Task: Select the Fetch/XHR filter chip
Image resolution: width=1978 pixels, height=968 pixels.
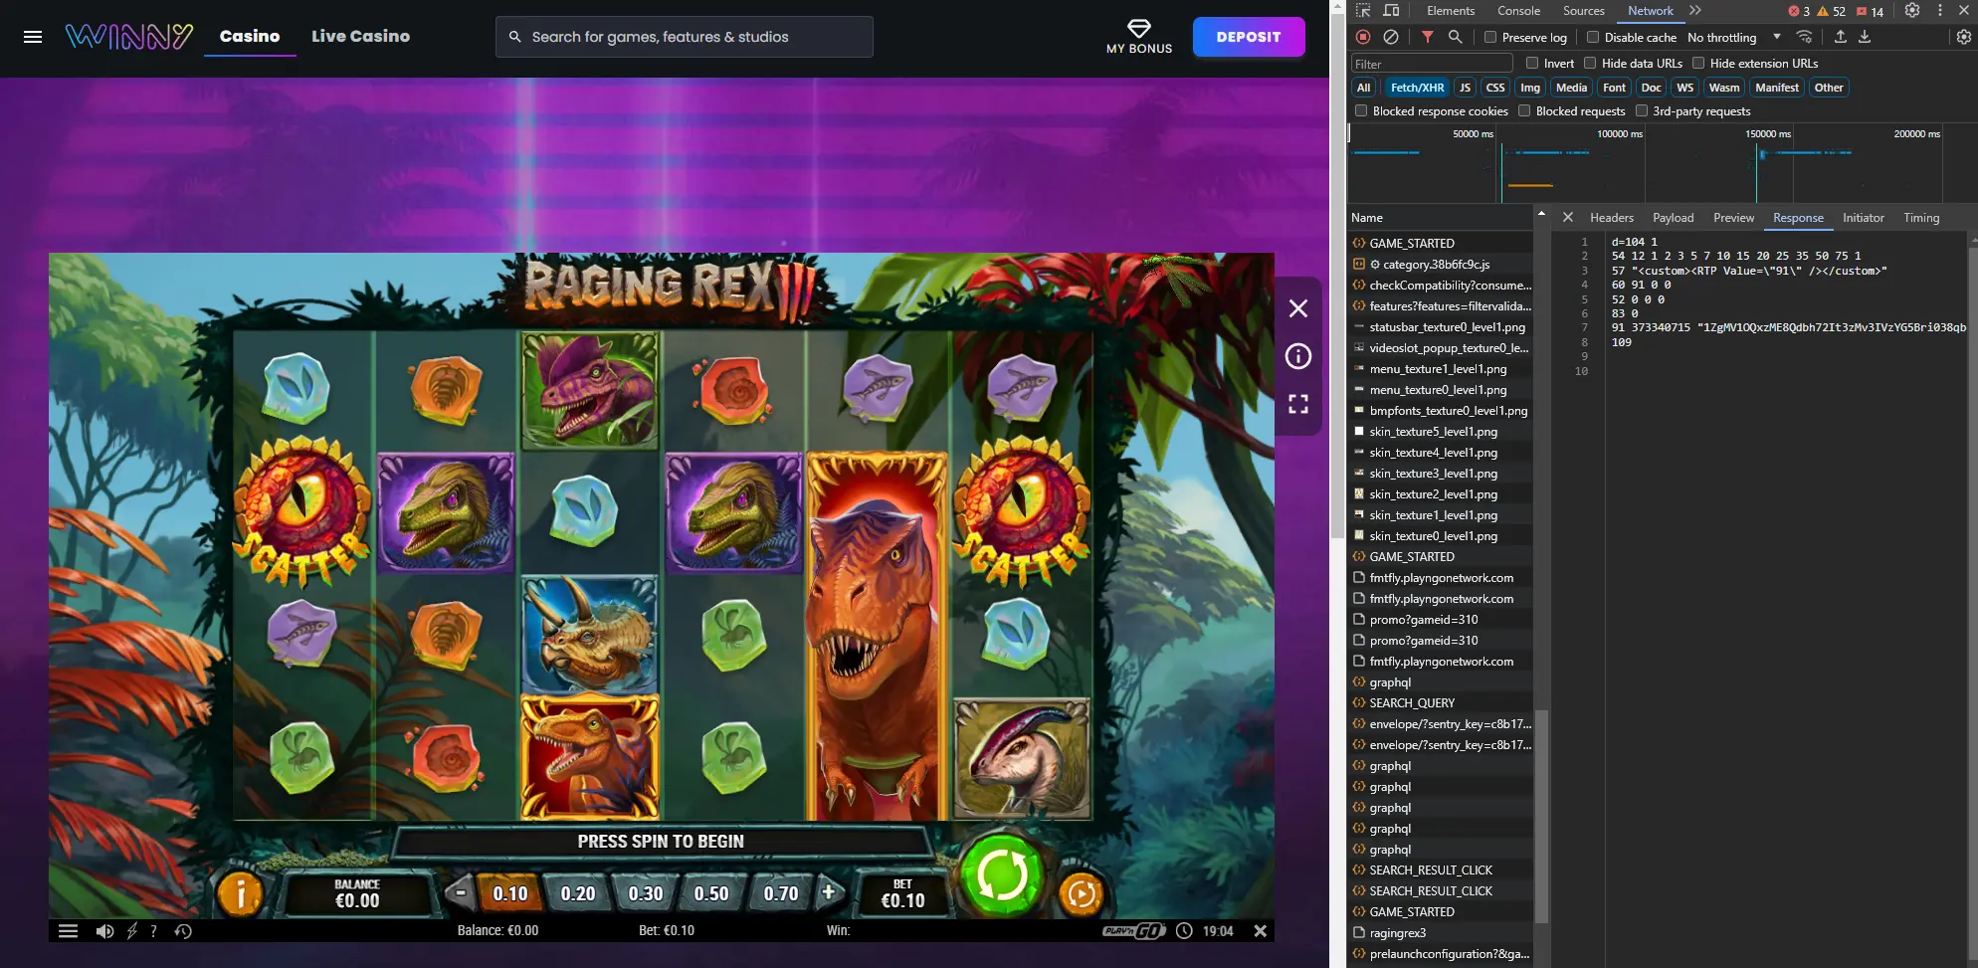Action: click(x=1417, y=88)
